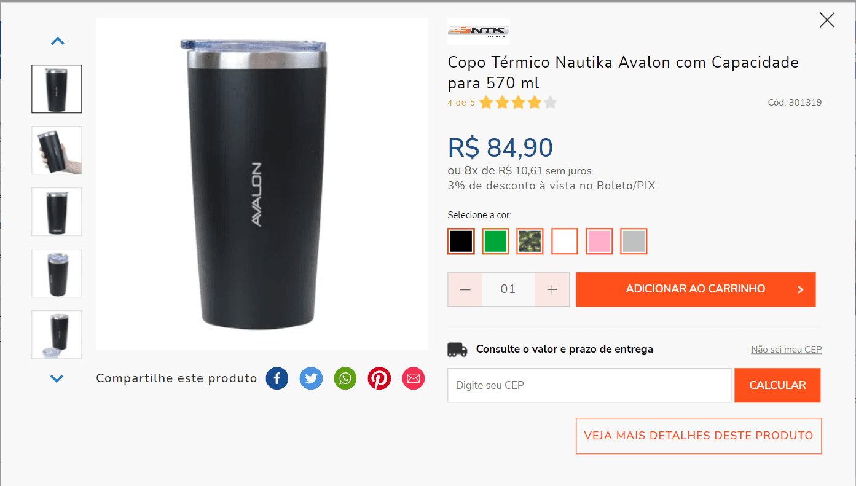Increase quantity with the plus button
Screen dimensions: 856x486
552,289
